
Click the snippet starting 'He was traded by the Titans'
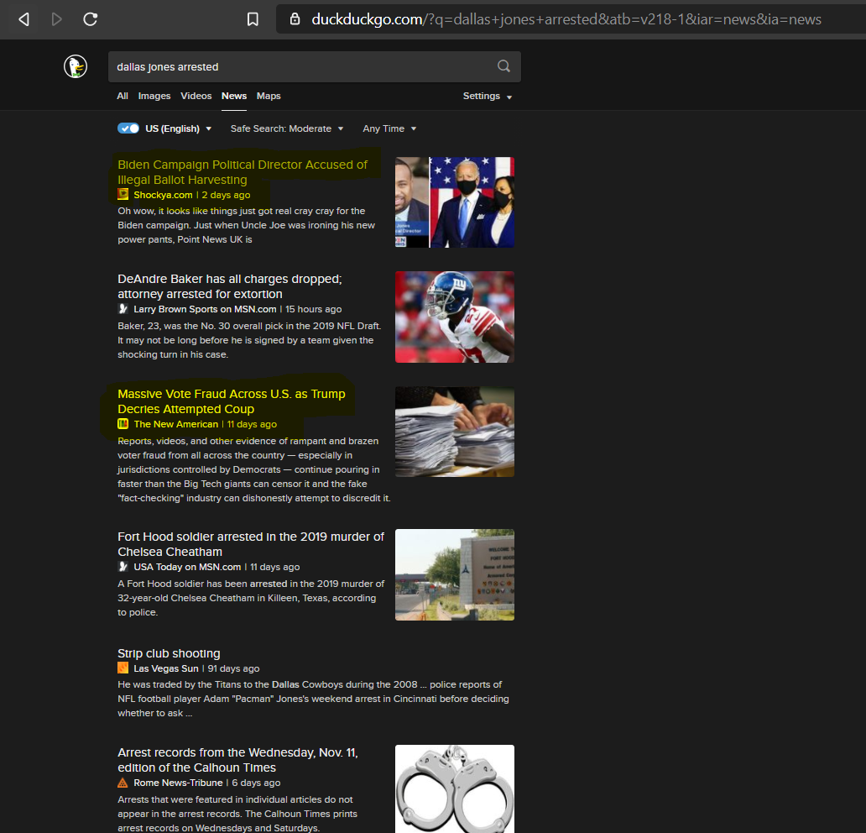pyautogui.click(x=313, y=699)
